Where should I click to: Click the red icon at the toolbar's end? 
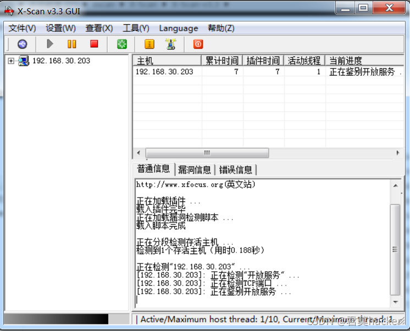click(198, 44)
